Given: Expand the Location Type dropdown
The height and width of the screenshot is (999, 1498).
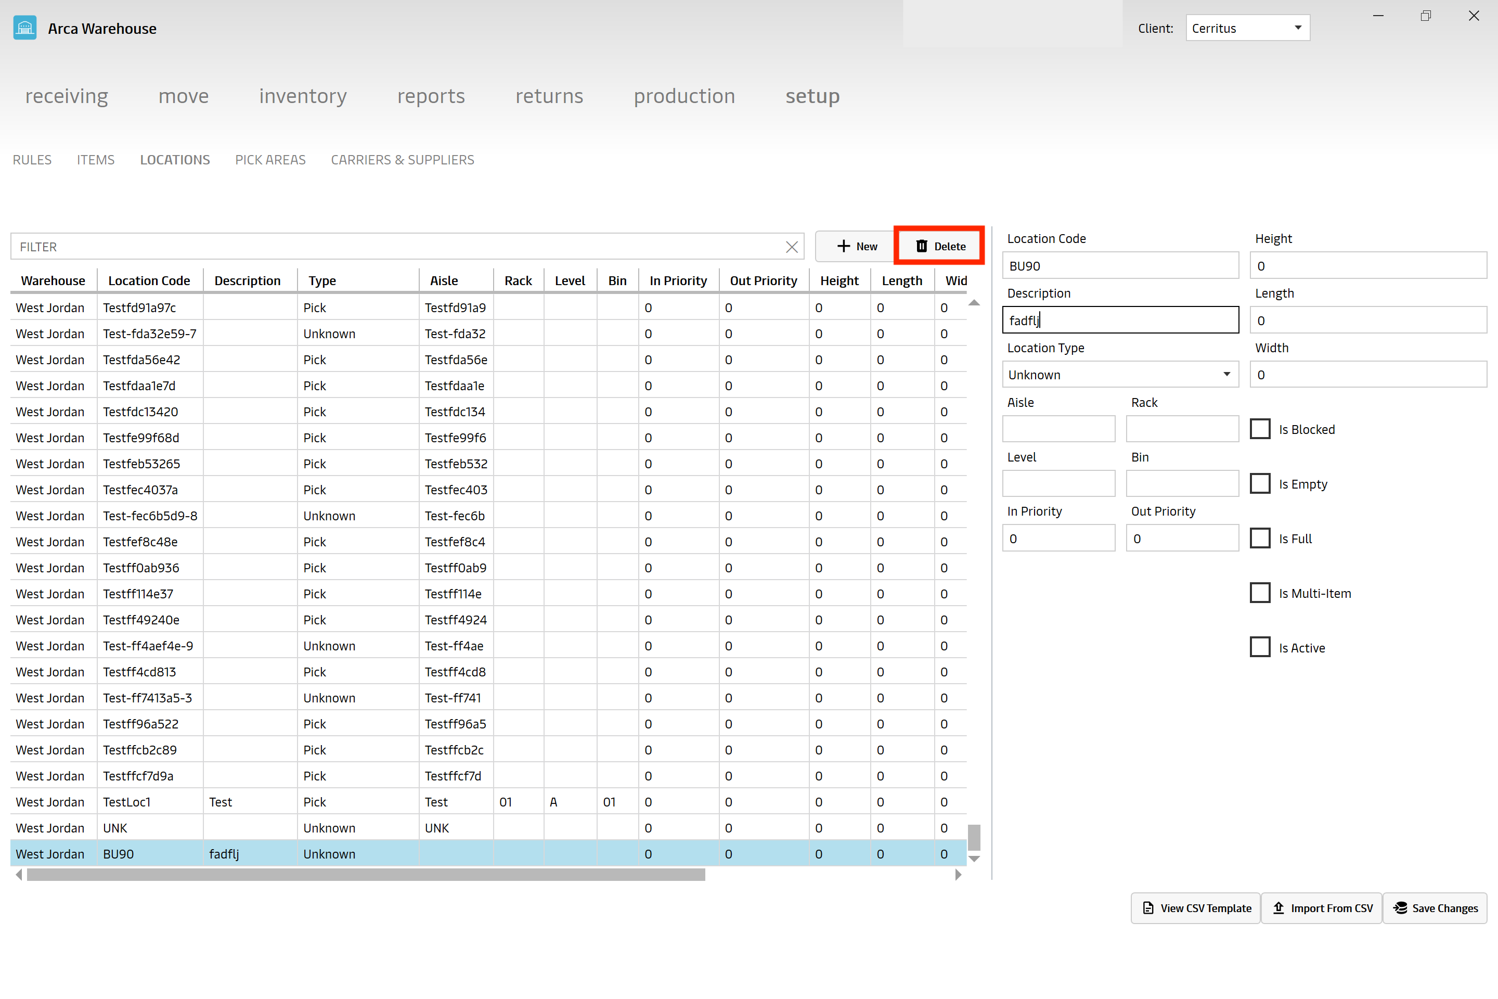Looking at the screenshot, I should [1120, 375].
